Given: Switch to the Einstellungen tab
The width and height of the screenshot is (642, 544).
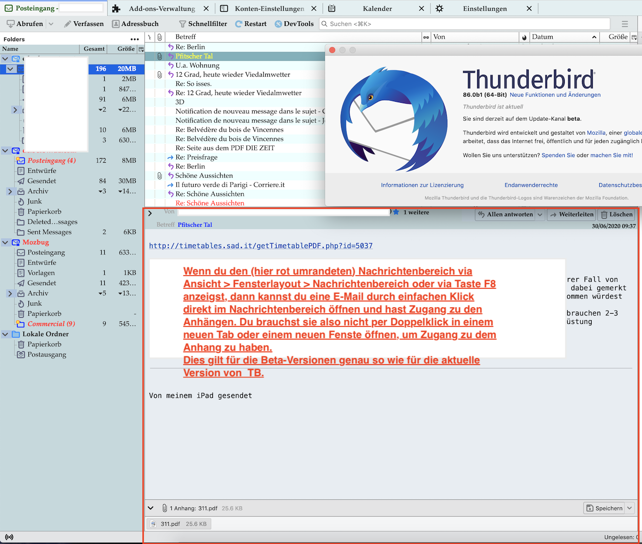Looking at the screenshot, I should click(x=484, y=9).
